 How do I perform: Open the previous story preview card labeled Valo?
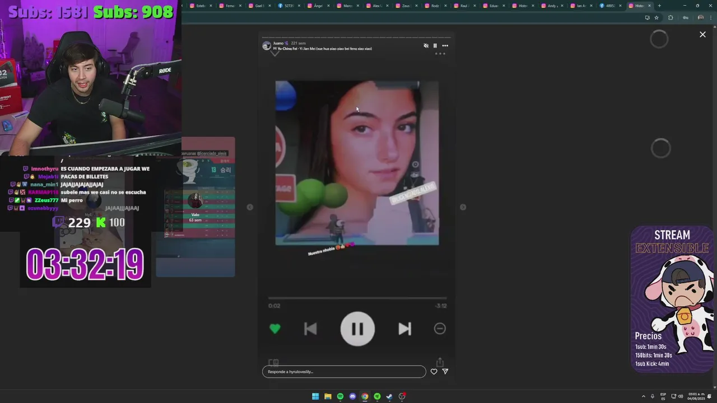tap(195, 207)
